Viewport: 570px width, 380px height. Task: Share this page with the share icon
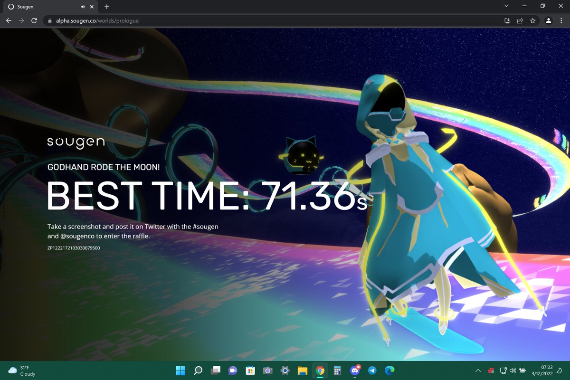coord(520,21)
